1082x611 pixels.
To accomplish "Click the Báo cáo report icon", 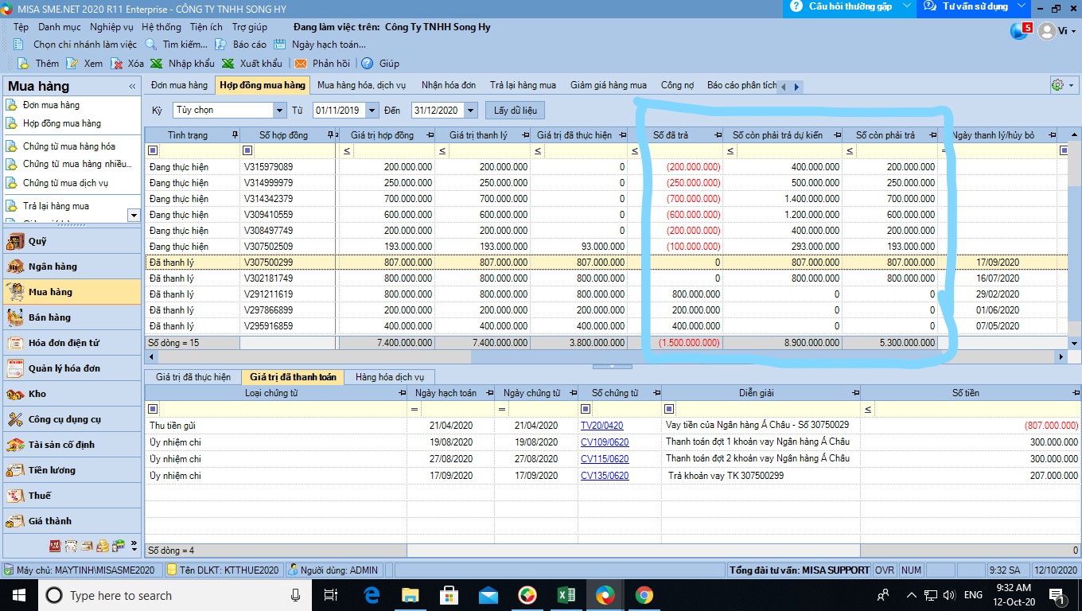I will point(221,45).
